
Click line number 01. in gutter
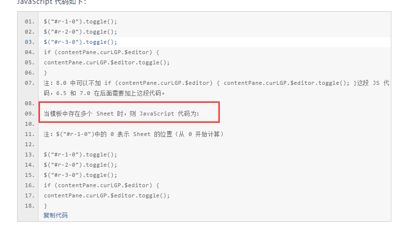point(29,21)
